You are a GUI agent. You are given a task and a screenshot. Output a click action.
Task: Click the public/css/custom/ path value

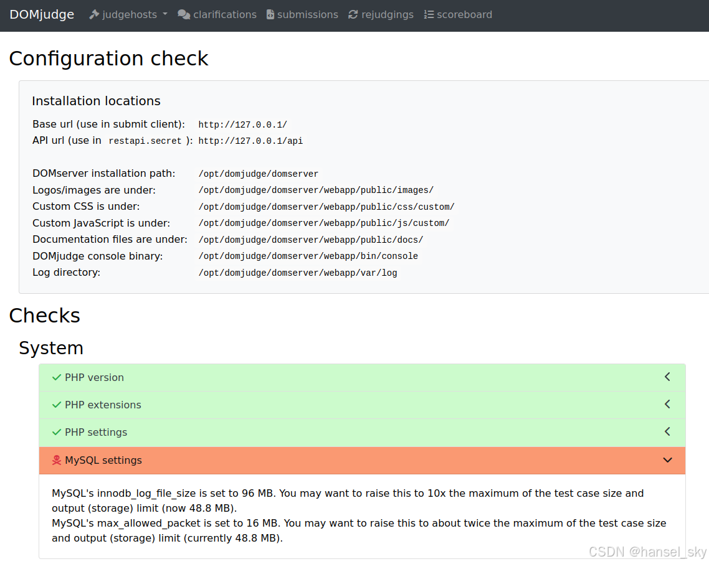coord(326,207)
